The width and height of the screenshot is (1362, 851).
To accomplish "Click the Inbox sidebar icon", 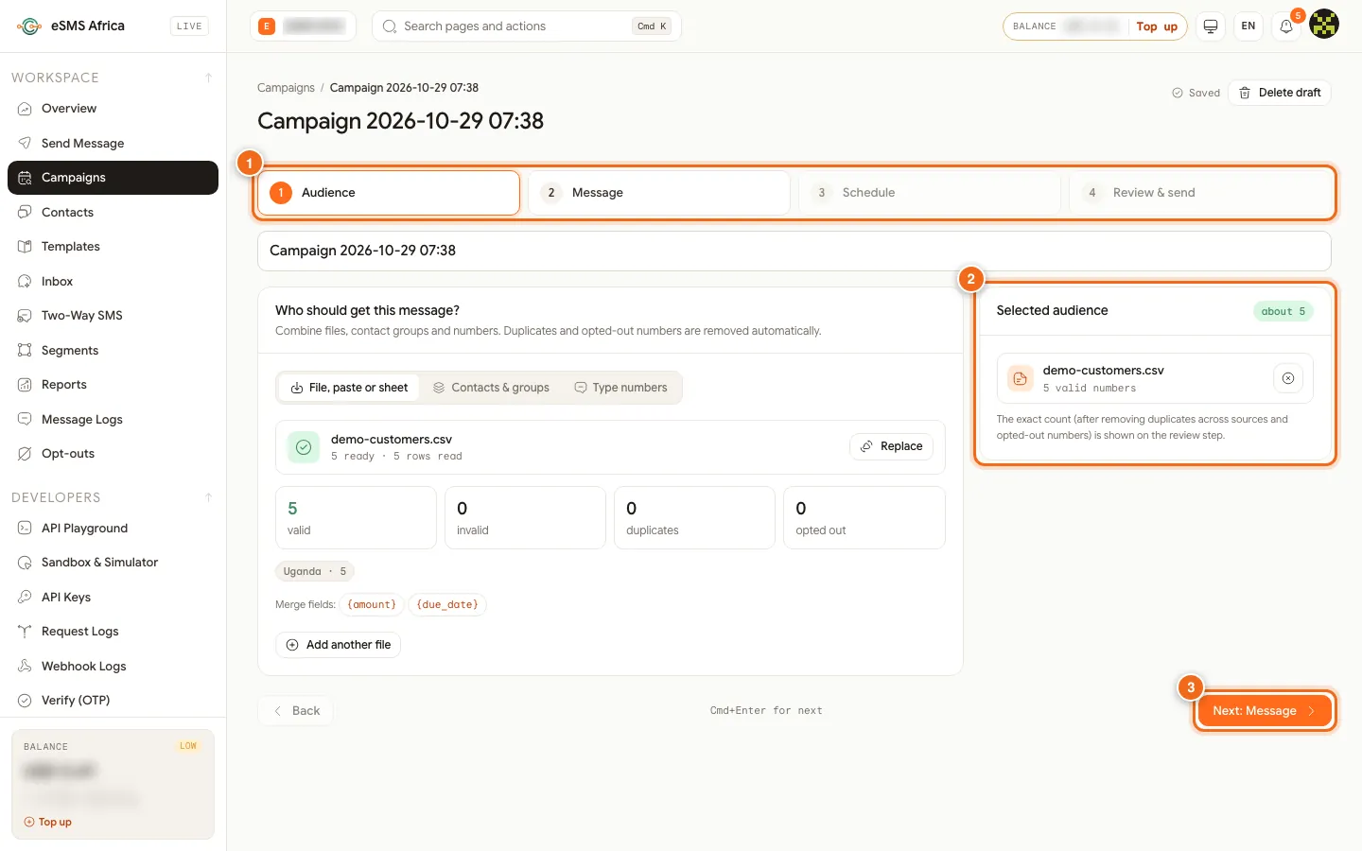I will coord(25,281).
